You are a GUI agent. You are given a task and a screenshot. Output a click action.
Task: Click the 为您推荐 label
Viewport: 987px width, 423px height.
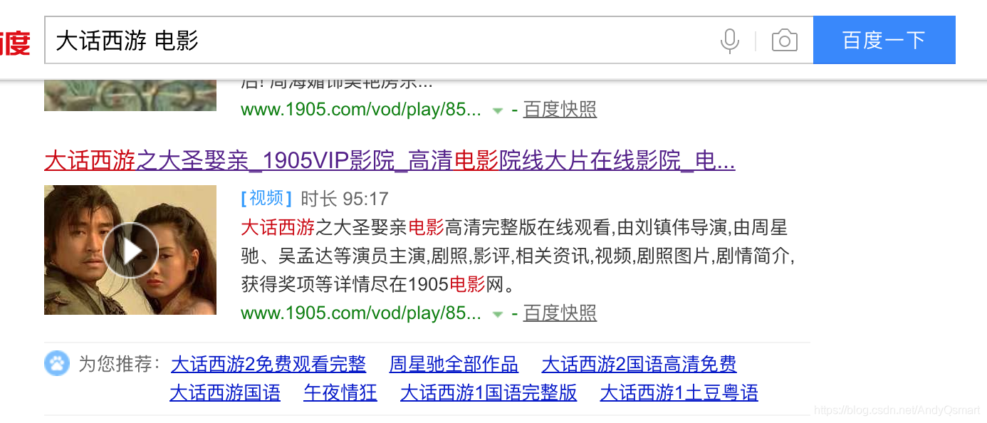tap(119, 365)
